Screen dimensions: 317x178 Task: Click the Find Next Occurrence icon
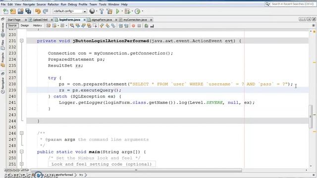pos(83,26)
